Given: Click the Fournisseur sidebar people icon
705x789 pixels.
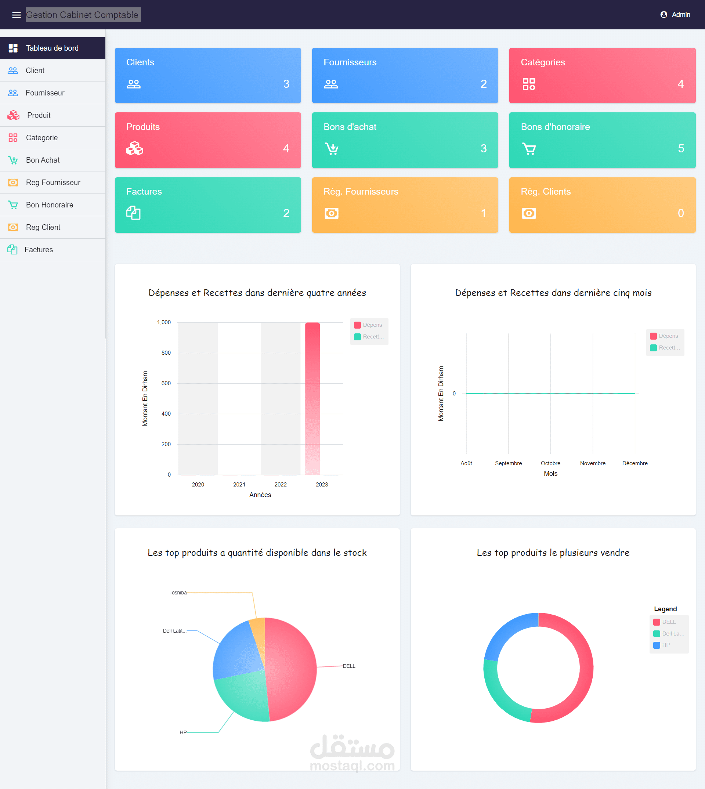Looking at the screenshot, I should 13,93.
